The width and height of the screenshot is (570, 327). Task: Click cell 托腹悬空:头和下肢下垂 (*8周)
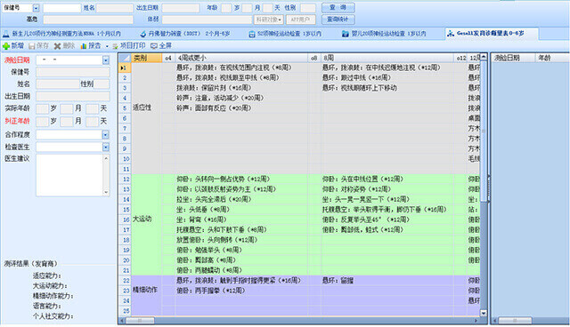point(241,230)
